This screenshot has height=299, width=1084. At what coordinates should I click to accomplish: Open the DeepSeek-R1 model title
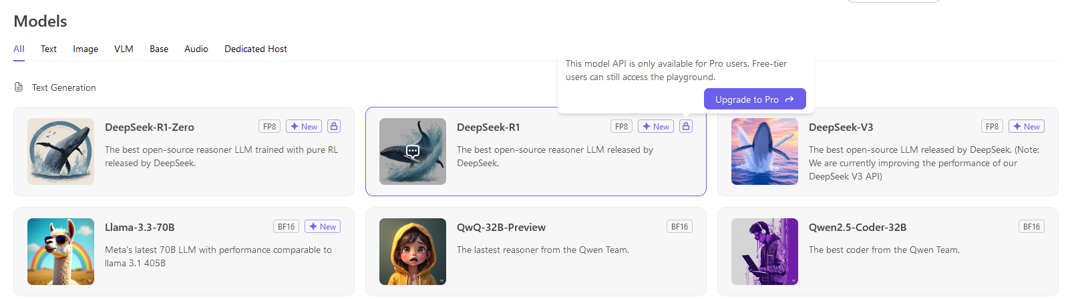[x=488, y=127]
